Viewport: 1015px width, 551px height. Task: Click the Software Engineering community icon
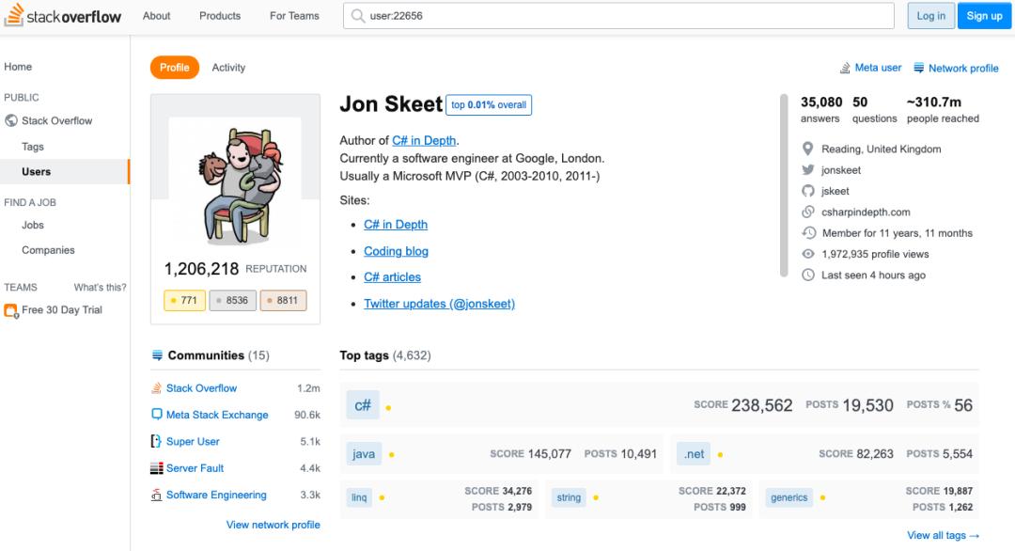click(x=156, y=496)
